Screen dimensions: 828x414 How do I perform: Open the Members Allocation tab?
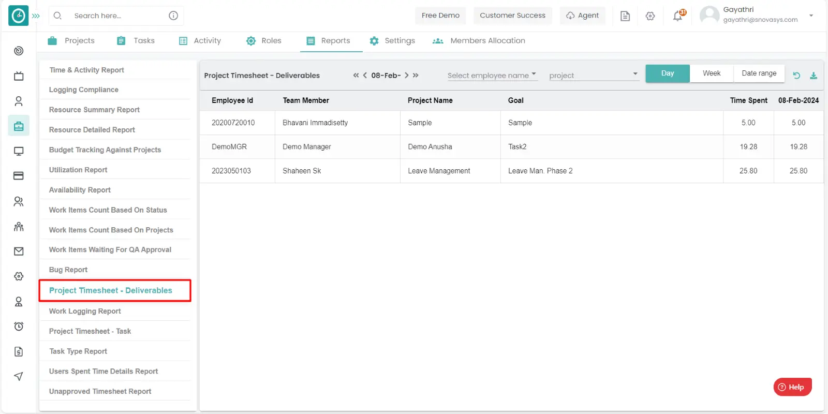[x=479, y=41]
